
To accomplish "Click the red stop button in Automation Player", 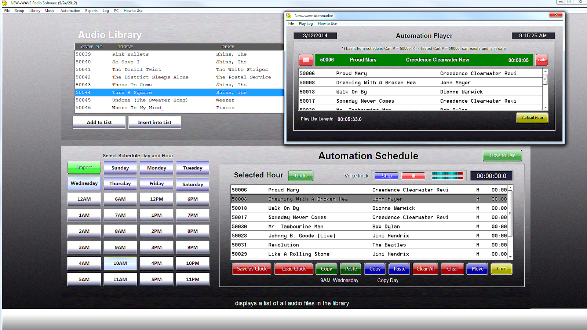I will [x=306, y=60].
